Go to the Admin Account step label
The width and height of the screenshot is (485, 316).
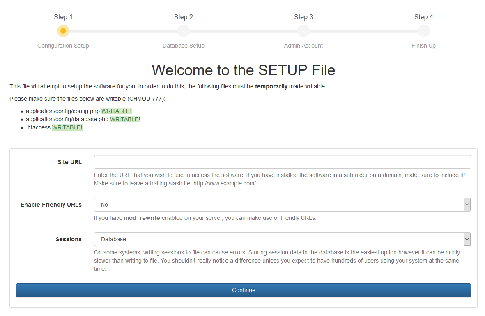303,46
